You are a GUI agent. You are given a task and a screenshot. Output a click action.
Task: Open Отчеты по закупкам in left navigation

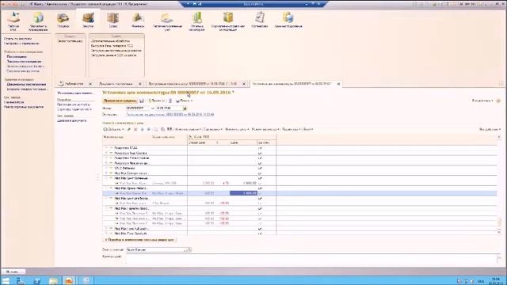(x=17, y=39)
